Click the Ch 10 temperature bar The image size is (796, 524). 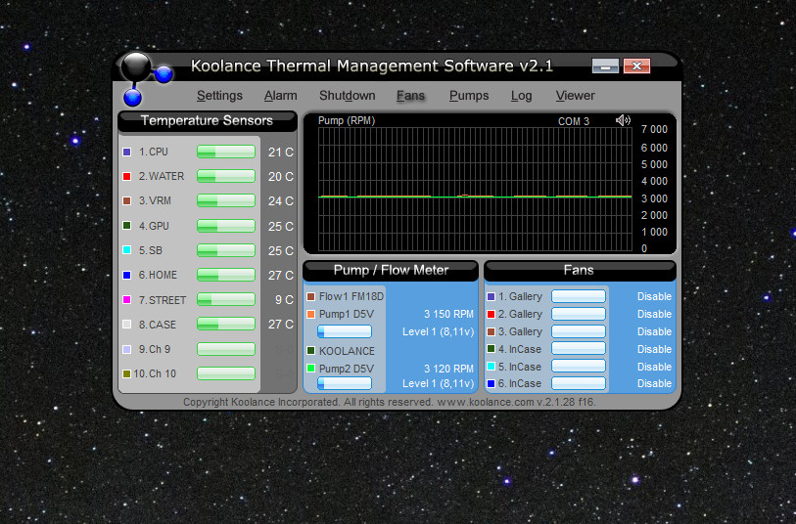click(x=226, y=373)
